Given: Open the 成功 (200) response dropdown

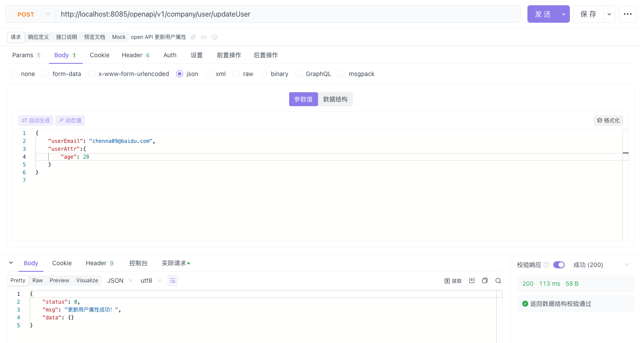Looking at the screenshot, I should click(601, 265).
